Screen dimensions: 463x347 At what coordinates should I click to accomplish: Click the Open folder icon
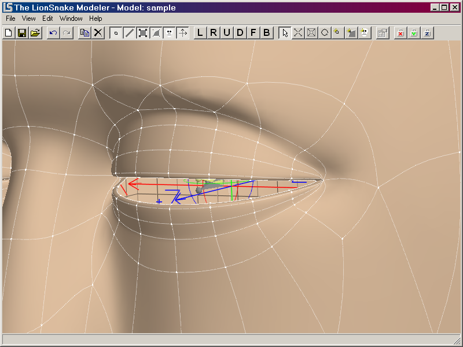(35, 33)
